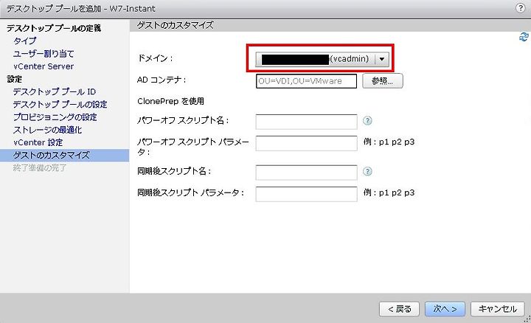Click the 設定 section heading
Viewport: 531px width, 323px height.
(x=14, y=79)
